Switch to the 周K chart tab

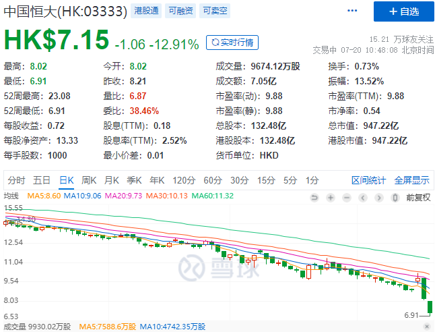click(89, 180)
